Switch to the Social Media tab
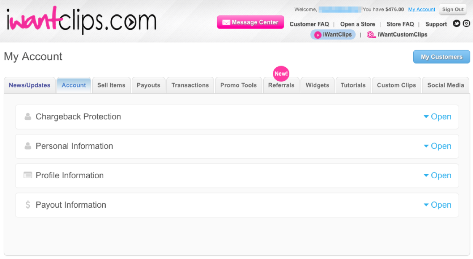The height and width of the screenshot is (259, 473). point(446,85)
